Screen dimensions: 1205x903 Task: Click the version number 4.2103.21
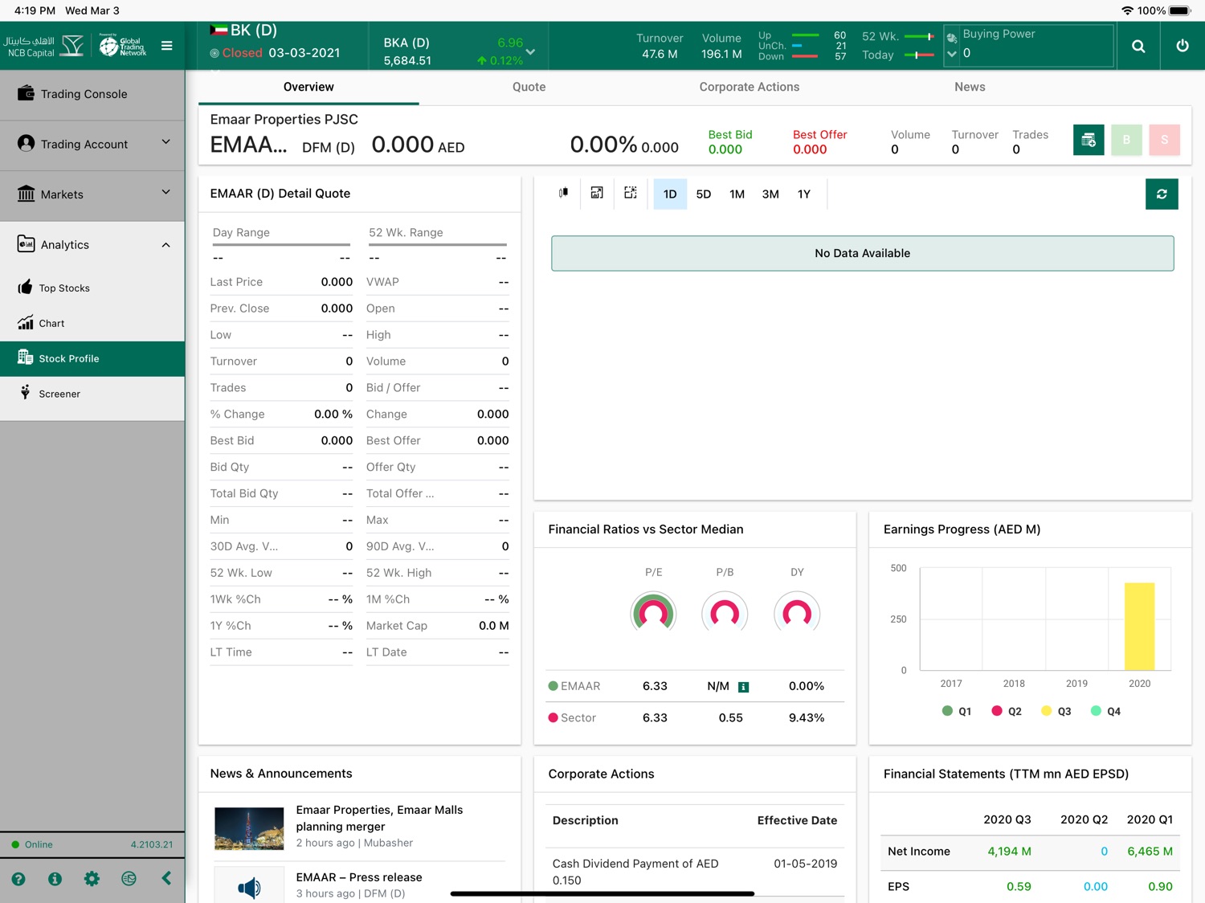(x=152, y=844)
